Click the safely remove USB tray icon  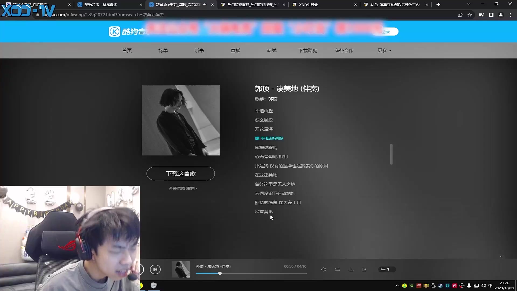click(433, 286)
